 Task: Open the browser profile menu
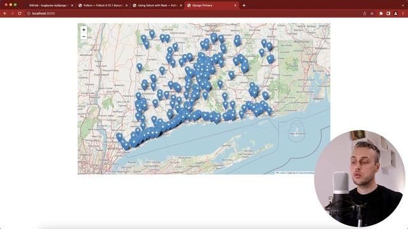pyautogui.click(x=396, y=13)
